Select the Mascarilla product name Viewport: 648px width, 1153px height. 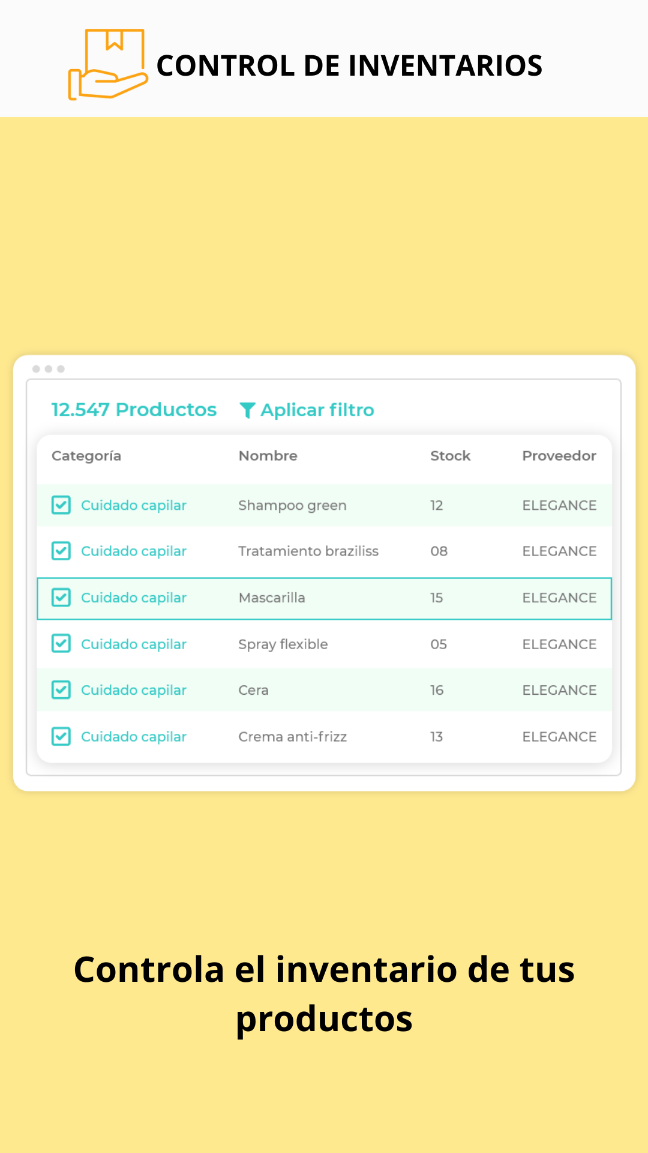[x=272, y=598]
